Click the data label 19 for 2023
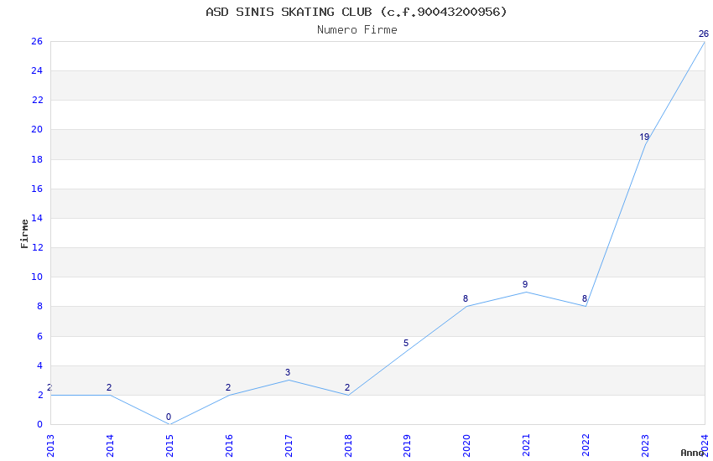 644,137
